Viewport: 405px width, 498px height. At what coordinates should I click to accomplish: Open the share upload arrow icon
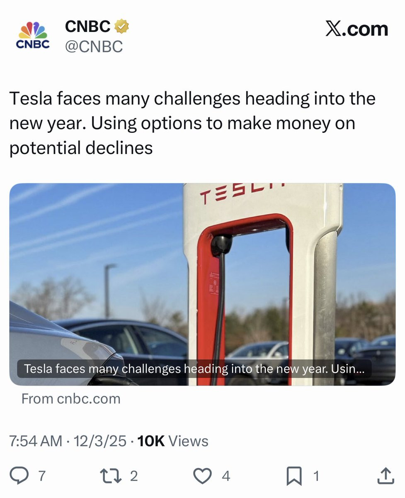tap(385, 476)
